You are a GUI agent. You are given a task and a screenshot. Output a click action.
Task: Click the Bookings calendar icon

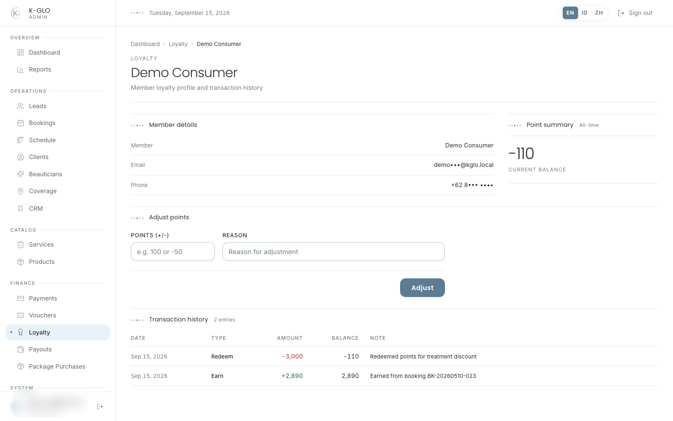pyautogui.click(x=21, y=123)
